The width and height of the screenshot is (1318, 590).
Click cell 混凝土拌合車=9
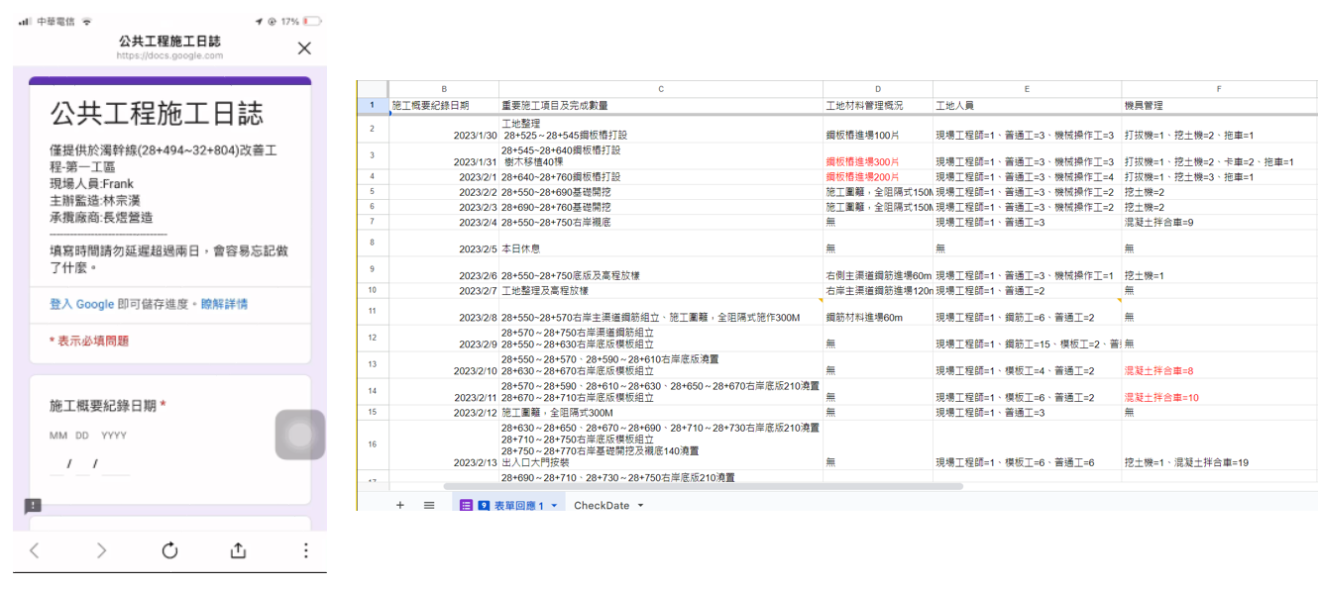(x=1219, y=222)
